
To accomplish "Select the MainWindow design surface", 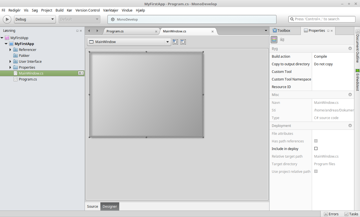I will pos(146,95).
